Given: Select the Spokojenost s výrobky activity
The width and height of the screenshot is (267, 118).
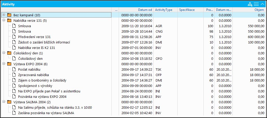Looking at the screenshot, I should coord(133,86).
